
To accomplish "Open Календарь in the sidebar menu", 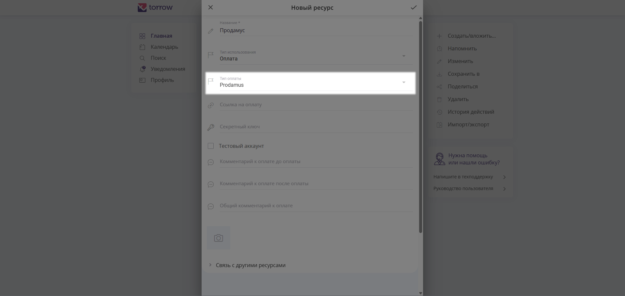I will click(x=164, y=47).
